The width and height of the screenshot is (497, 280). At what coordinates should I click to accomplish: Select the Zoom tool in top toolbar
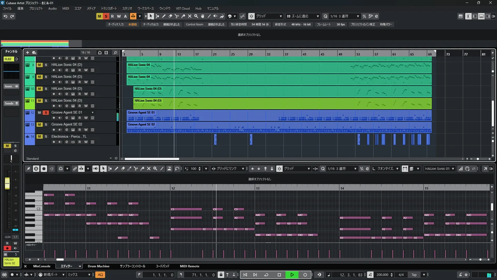coord(196,16)
